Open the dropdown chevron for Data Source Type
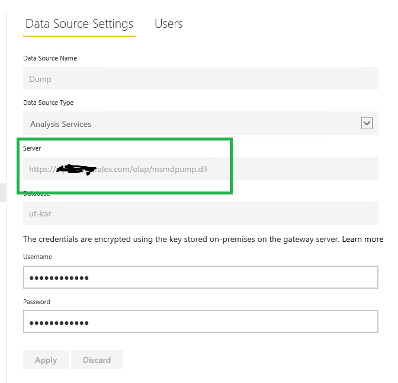 click(367, 123)
